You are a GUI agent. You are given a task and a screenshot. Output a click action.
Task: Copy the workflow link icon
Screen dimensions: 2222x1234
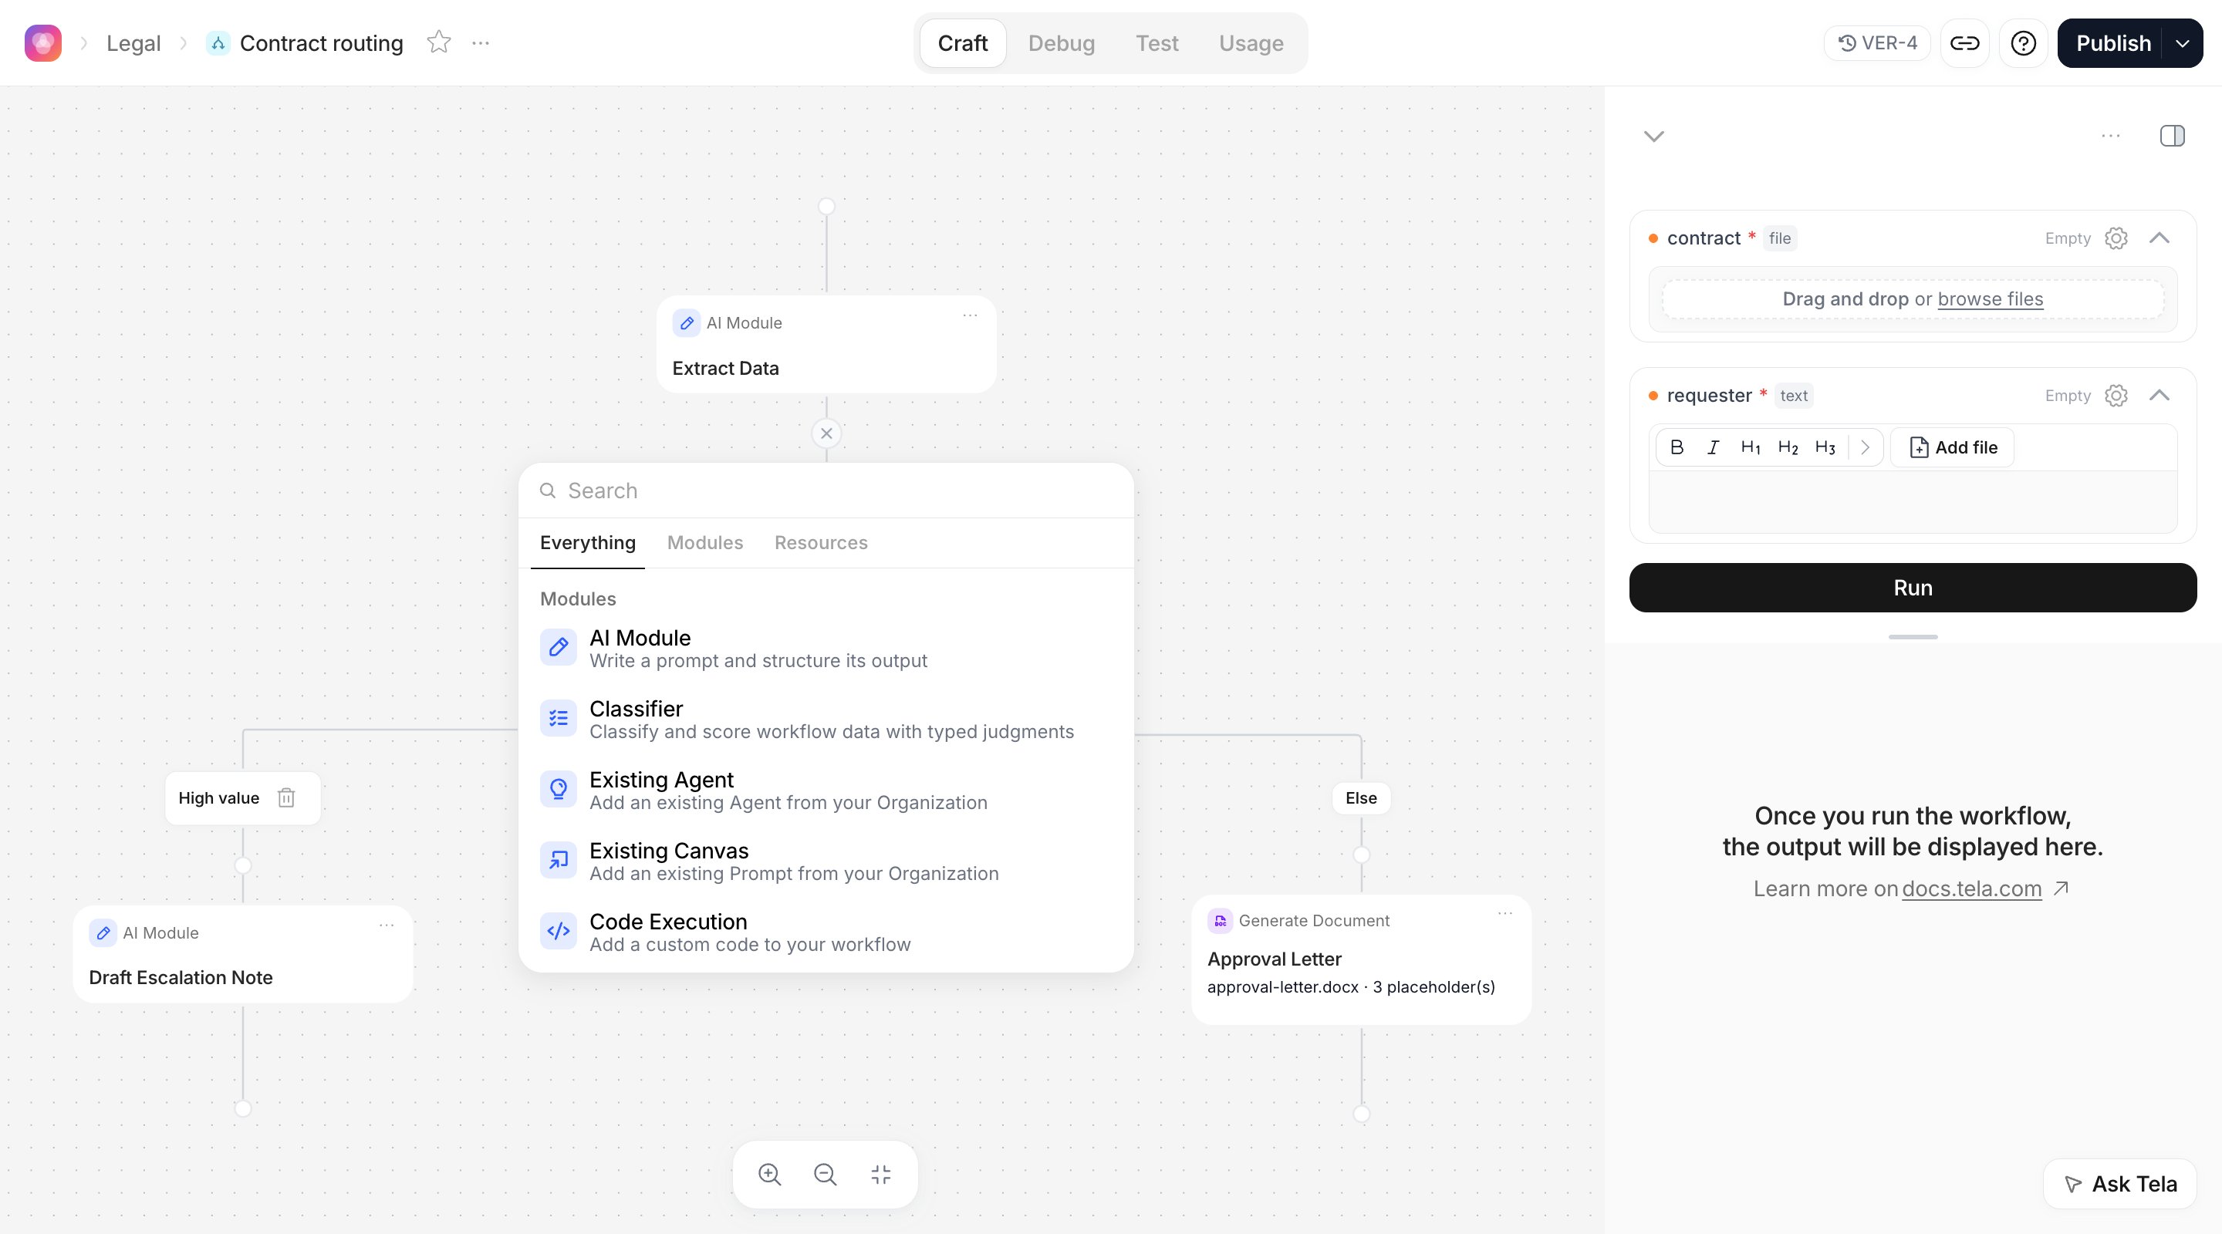click(x=1964, y=43)
